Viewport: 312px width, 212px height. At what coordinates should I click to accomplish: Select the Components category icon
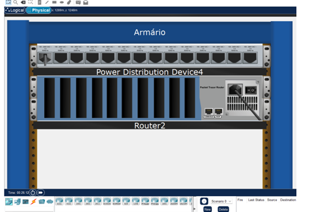point(25,202)
